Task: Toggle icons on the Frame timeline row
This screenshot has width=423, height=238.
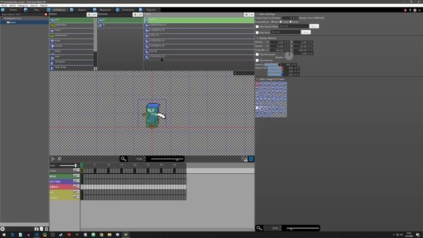Action: (77, 171)
